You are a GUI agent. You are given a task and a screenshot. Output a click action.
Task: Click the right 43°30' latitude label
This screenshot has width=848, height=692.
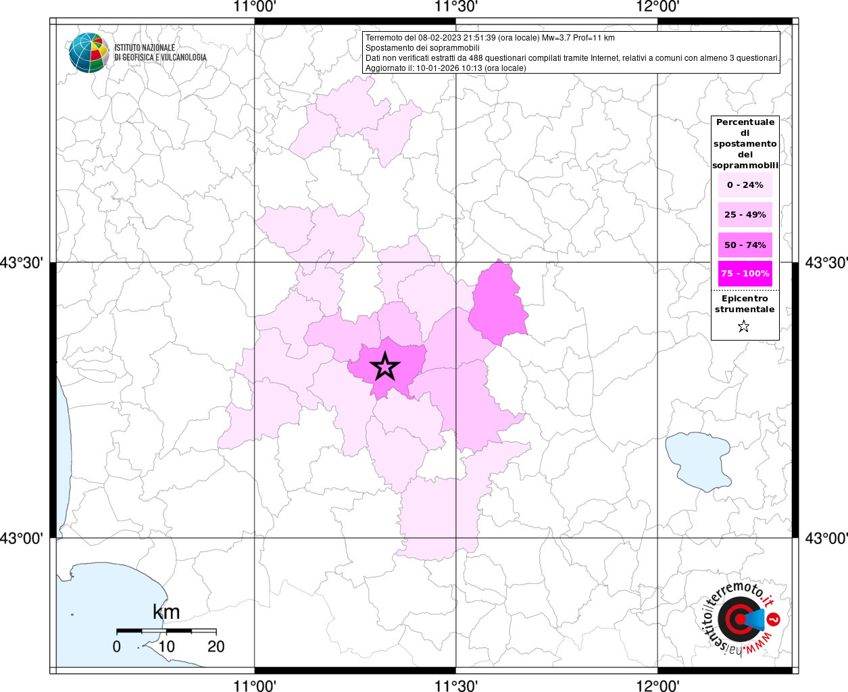click(x=826, y=262)
